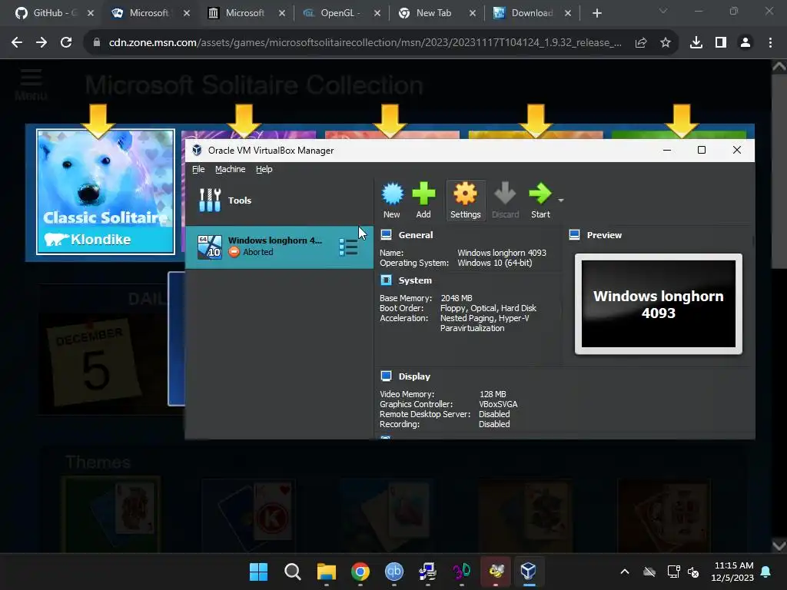Open Classic Solitaire Klondike game tile
The height and width of the screenshot is (590, 787).
[105, 191]
